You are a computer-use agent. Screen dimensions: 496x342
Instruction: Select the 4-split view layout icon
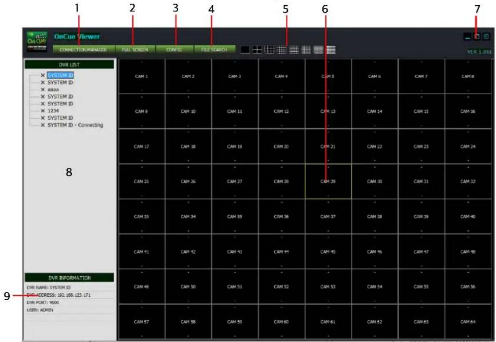pos(257,50)
